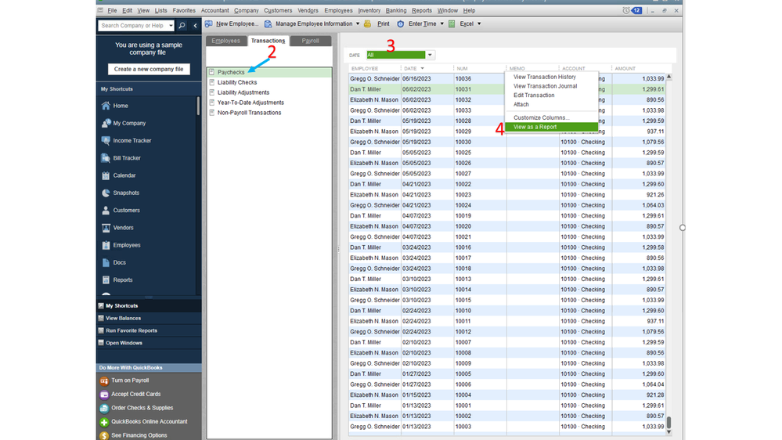This screenshot has height=440, width=782.
Task: Expand Manage Employee Information dropdown arrow
Action: pyautogui.click(x=358, y=24)
